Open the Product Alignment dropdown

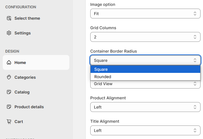[x=145, y=107]
